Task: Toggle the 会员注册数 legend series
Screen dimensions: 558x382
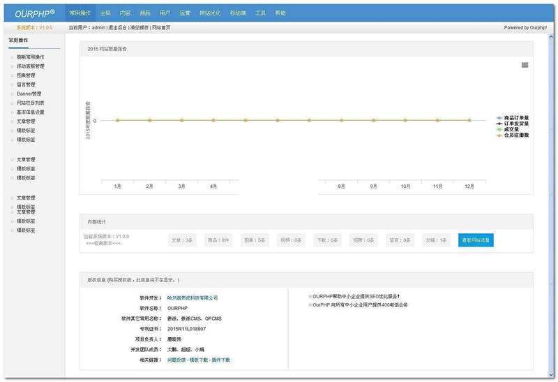Action: pyautogui.click(x=515, y=135)
